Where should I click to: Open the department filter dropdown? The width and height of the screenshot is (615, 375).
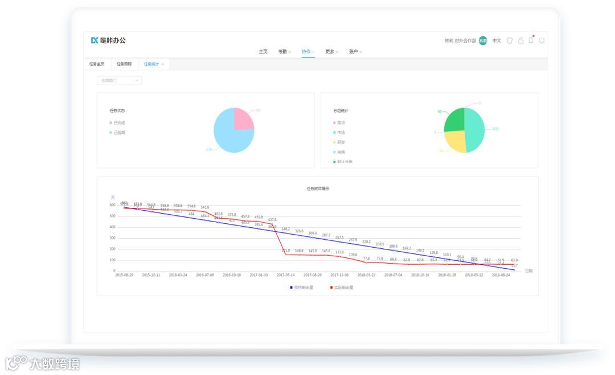coord(119,80)
